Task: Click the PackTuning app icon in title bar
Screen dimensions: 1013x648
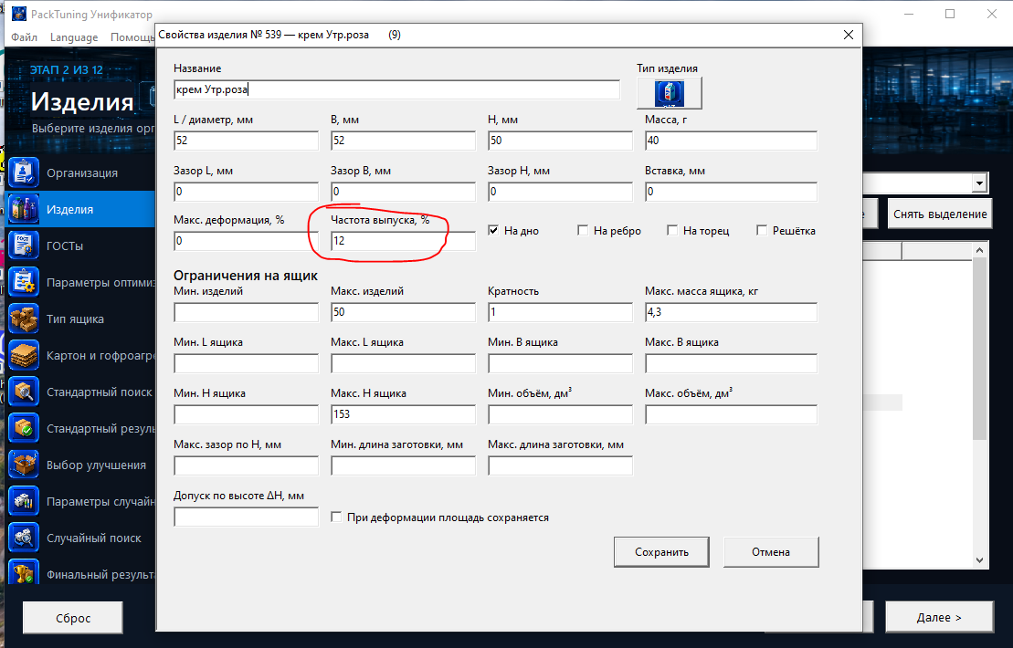Action: pos(19,14)
